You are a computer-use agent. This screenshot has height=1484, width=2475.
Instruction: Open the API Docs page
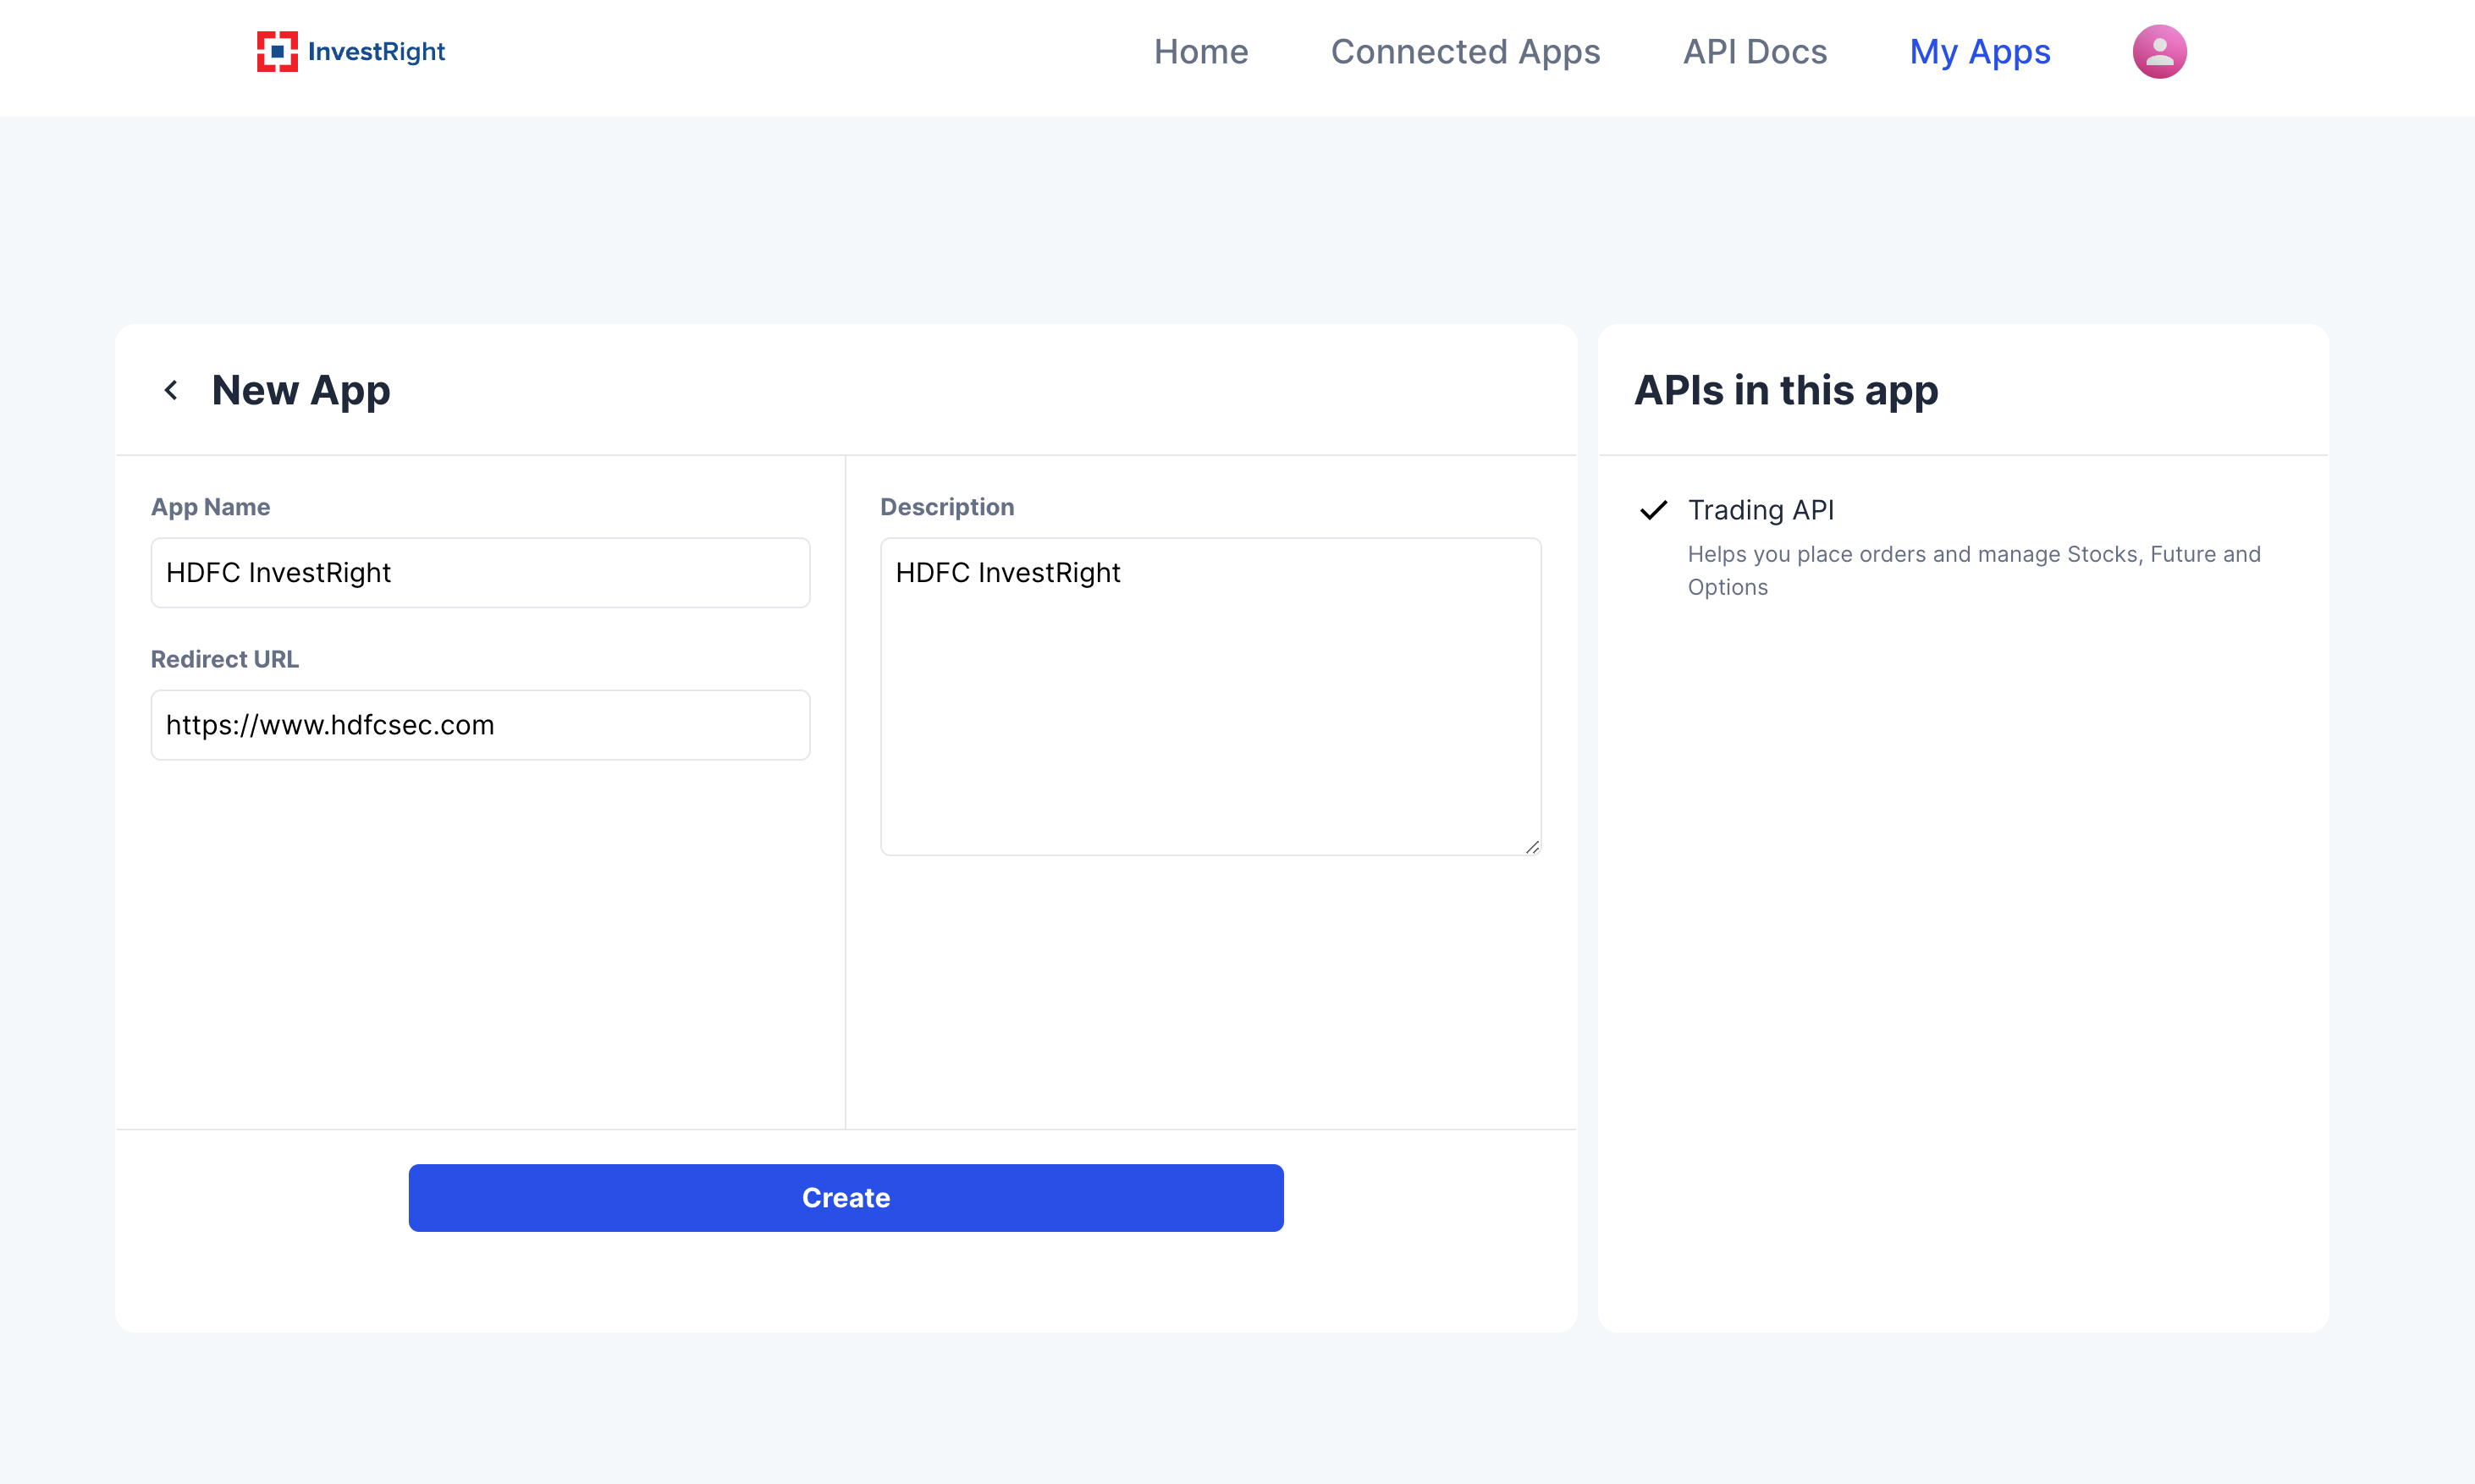(1754, 51)
